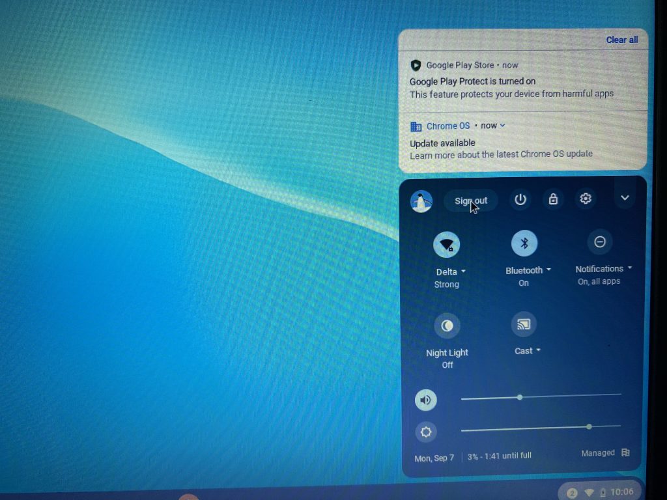Collapse the quick settings panel chevron
667x500 pixels.
pos(625,198)
